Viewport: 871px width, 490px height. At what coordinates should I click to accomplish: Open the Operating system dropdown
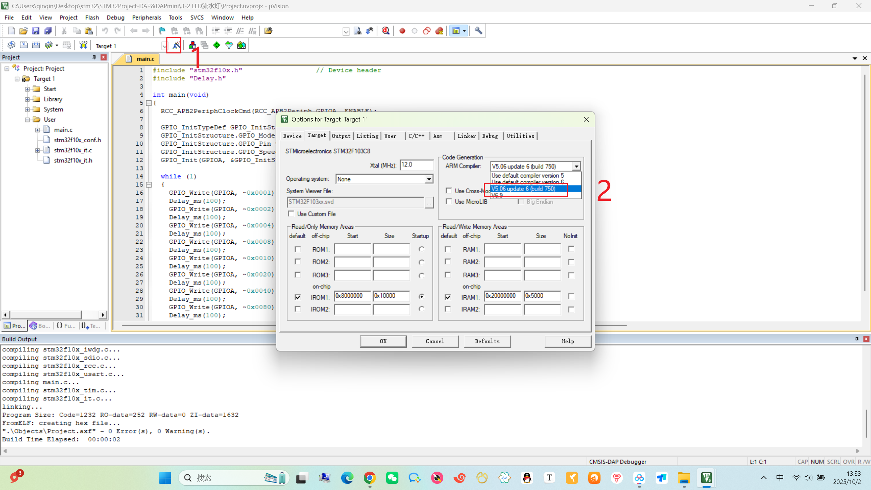[429, 179]
